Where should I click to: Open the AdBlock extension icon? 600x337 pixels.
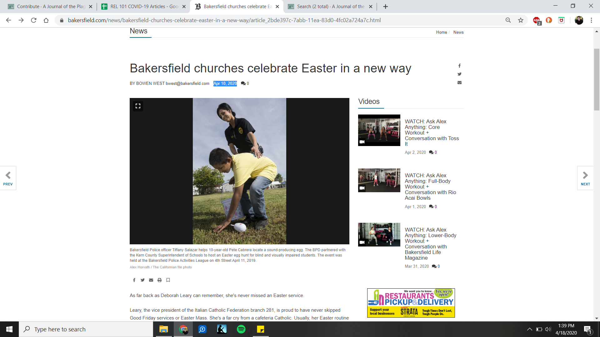(x=537, y=20)
